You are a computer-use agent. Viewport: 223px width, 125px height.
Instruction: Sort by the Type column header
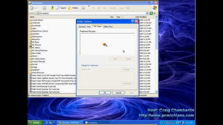[x=118, y=17]
